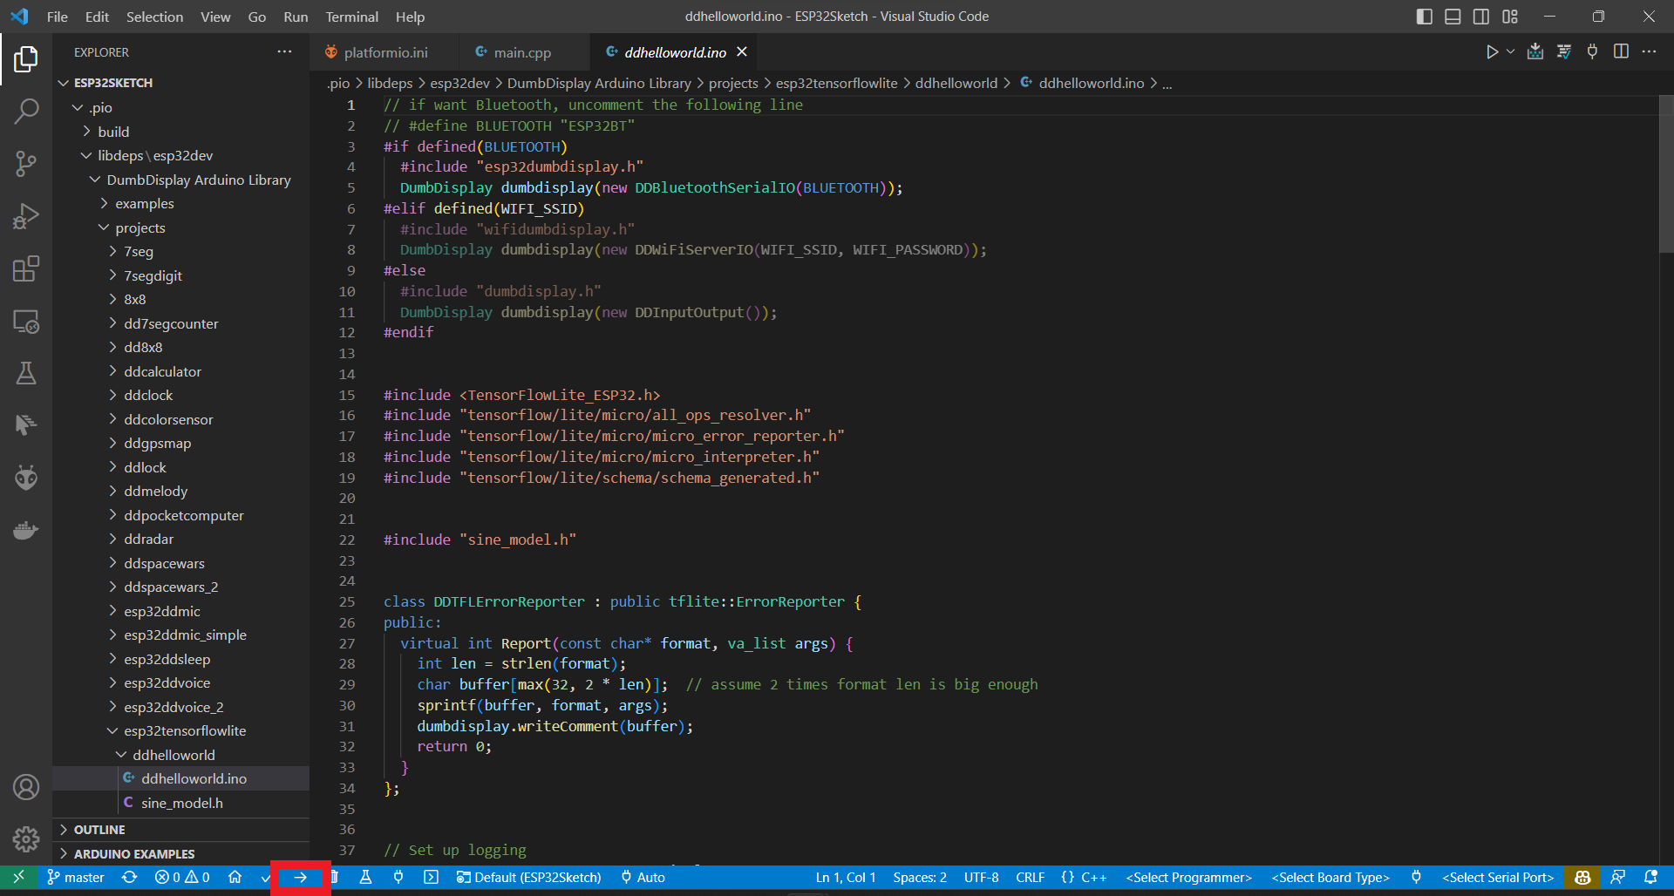Click PlatformIO Serial Monitor plug in status bar
This screenshot has height=896, width=1674.
[x=398, y=878]
